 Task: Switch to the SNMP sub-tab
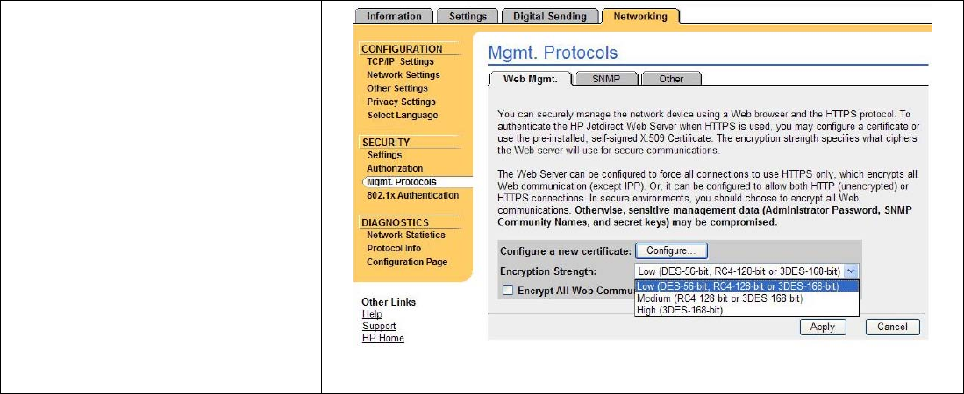click(x=606, y=79)
